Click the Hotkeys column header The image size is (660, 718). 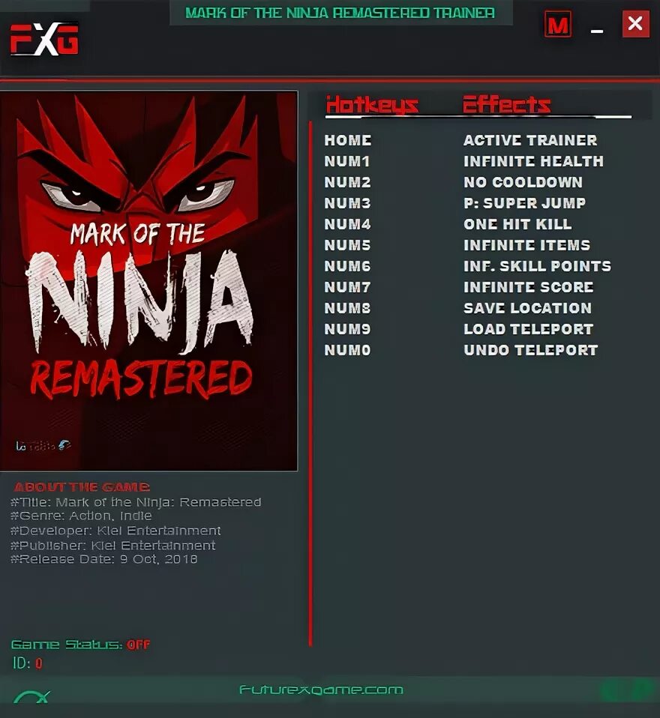(372, 105)
